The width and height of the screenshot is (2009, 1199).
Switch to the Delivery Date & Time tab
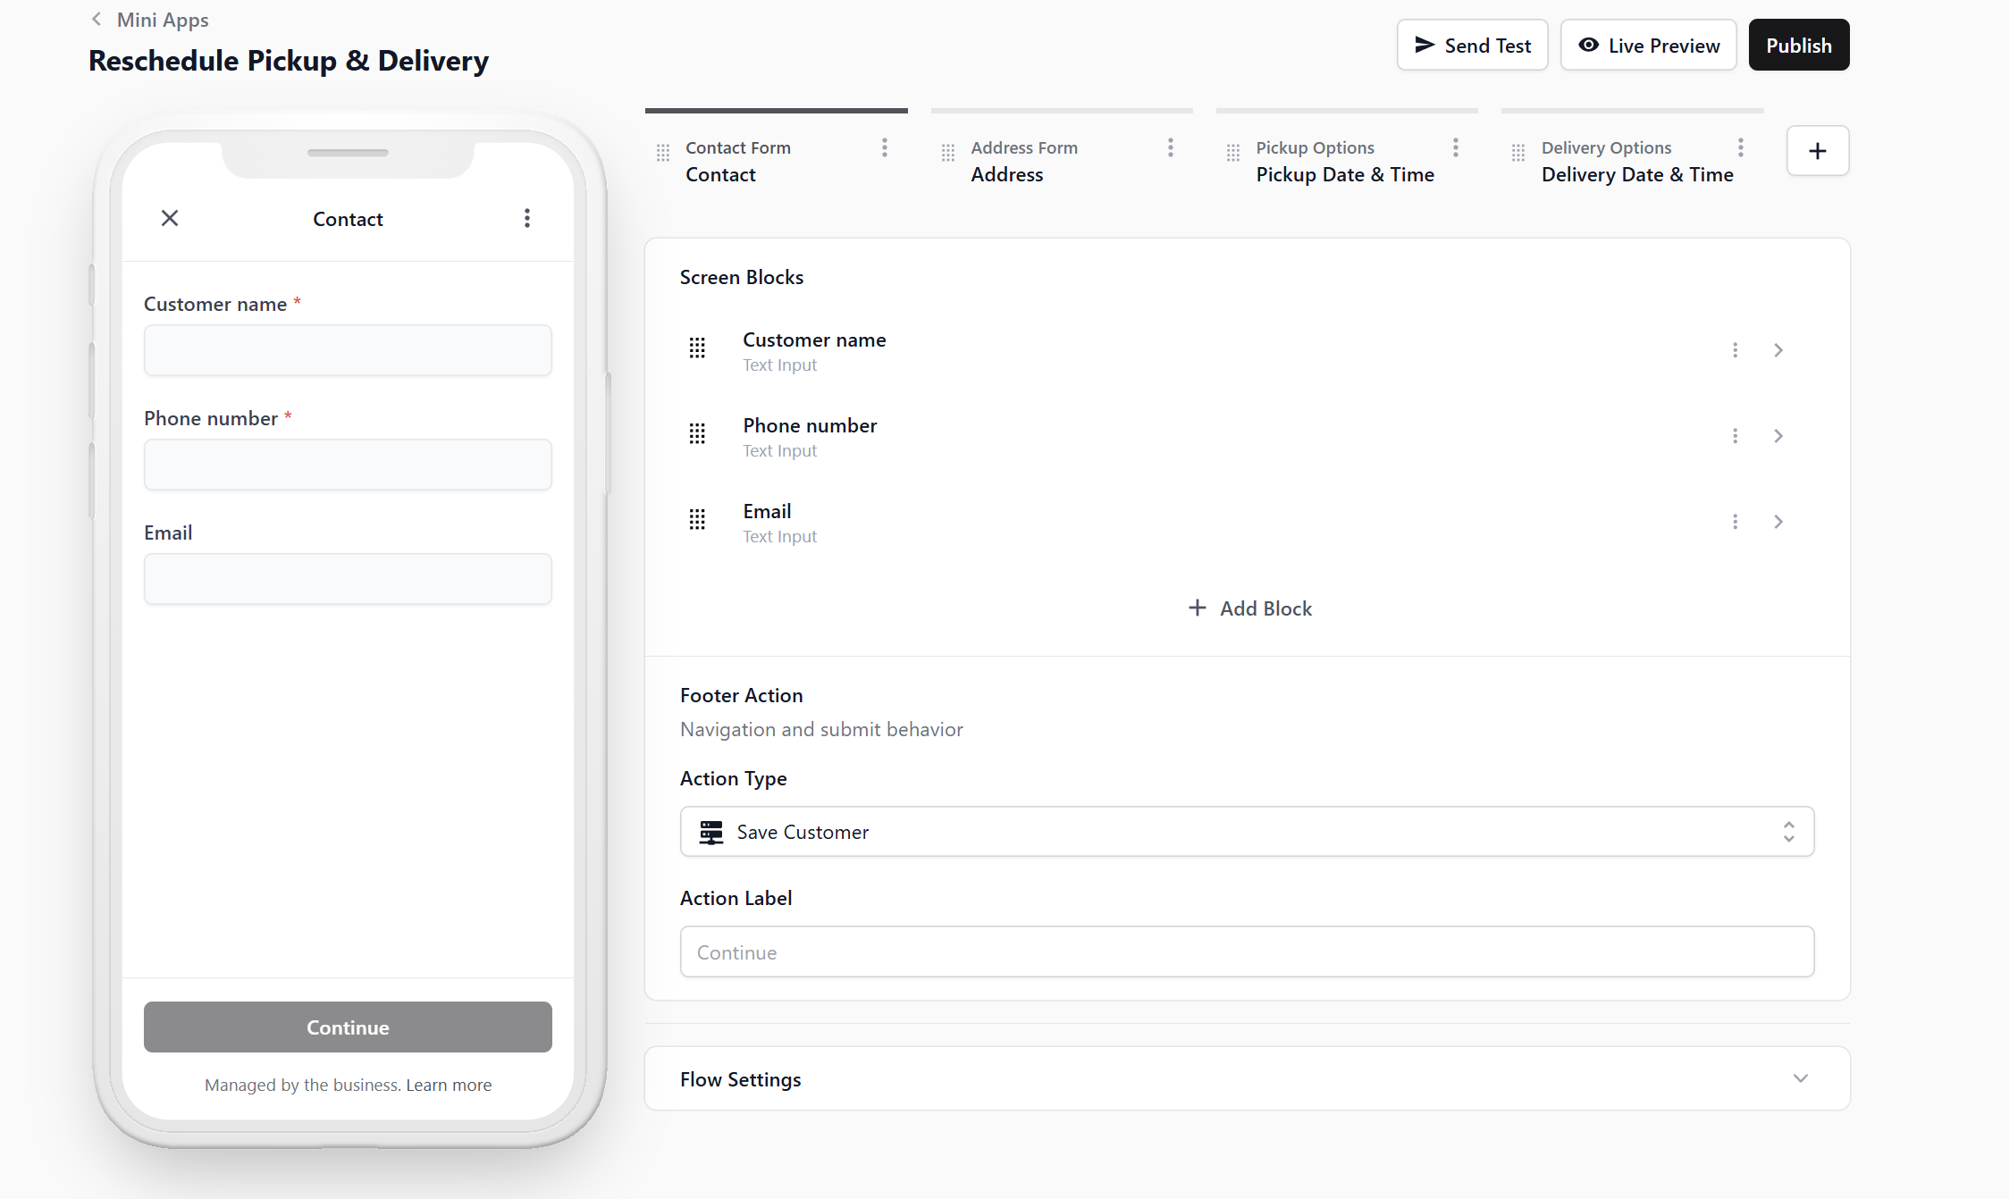[x=1636, y=174]
